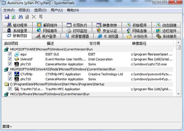Open the 用户(U) menu
184x131 pixels.
[x=56, y=10]
